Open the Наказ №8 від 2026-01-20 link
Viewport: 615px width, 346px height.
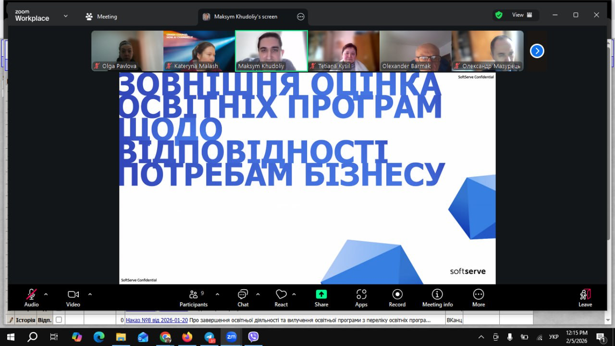pyautogui.click(x=157, y=320)
